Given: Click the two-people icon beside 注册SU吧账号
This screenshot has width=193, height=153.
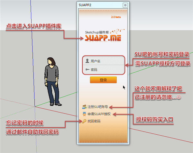Looking at the screenshot, I should (84, 107).
